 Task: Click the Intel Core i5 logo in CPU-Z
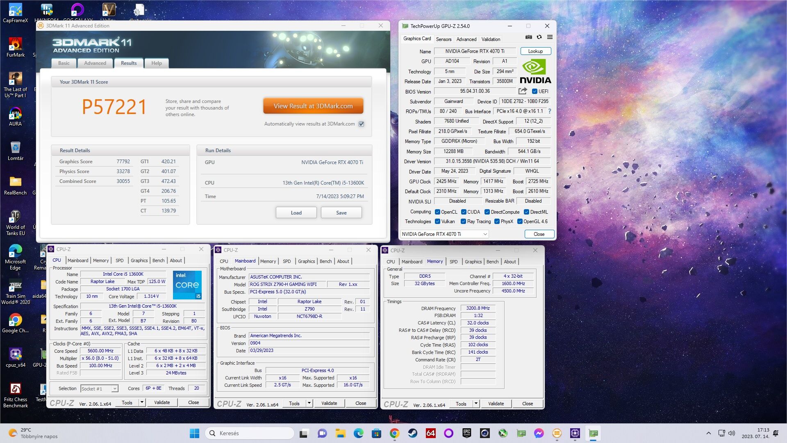pyautogui.click(x=187, y=285)
